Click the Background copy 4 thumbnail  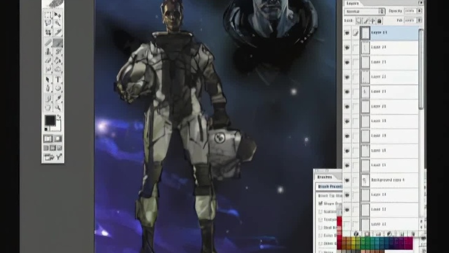click(365, 180)
